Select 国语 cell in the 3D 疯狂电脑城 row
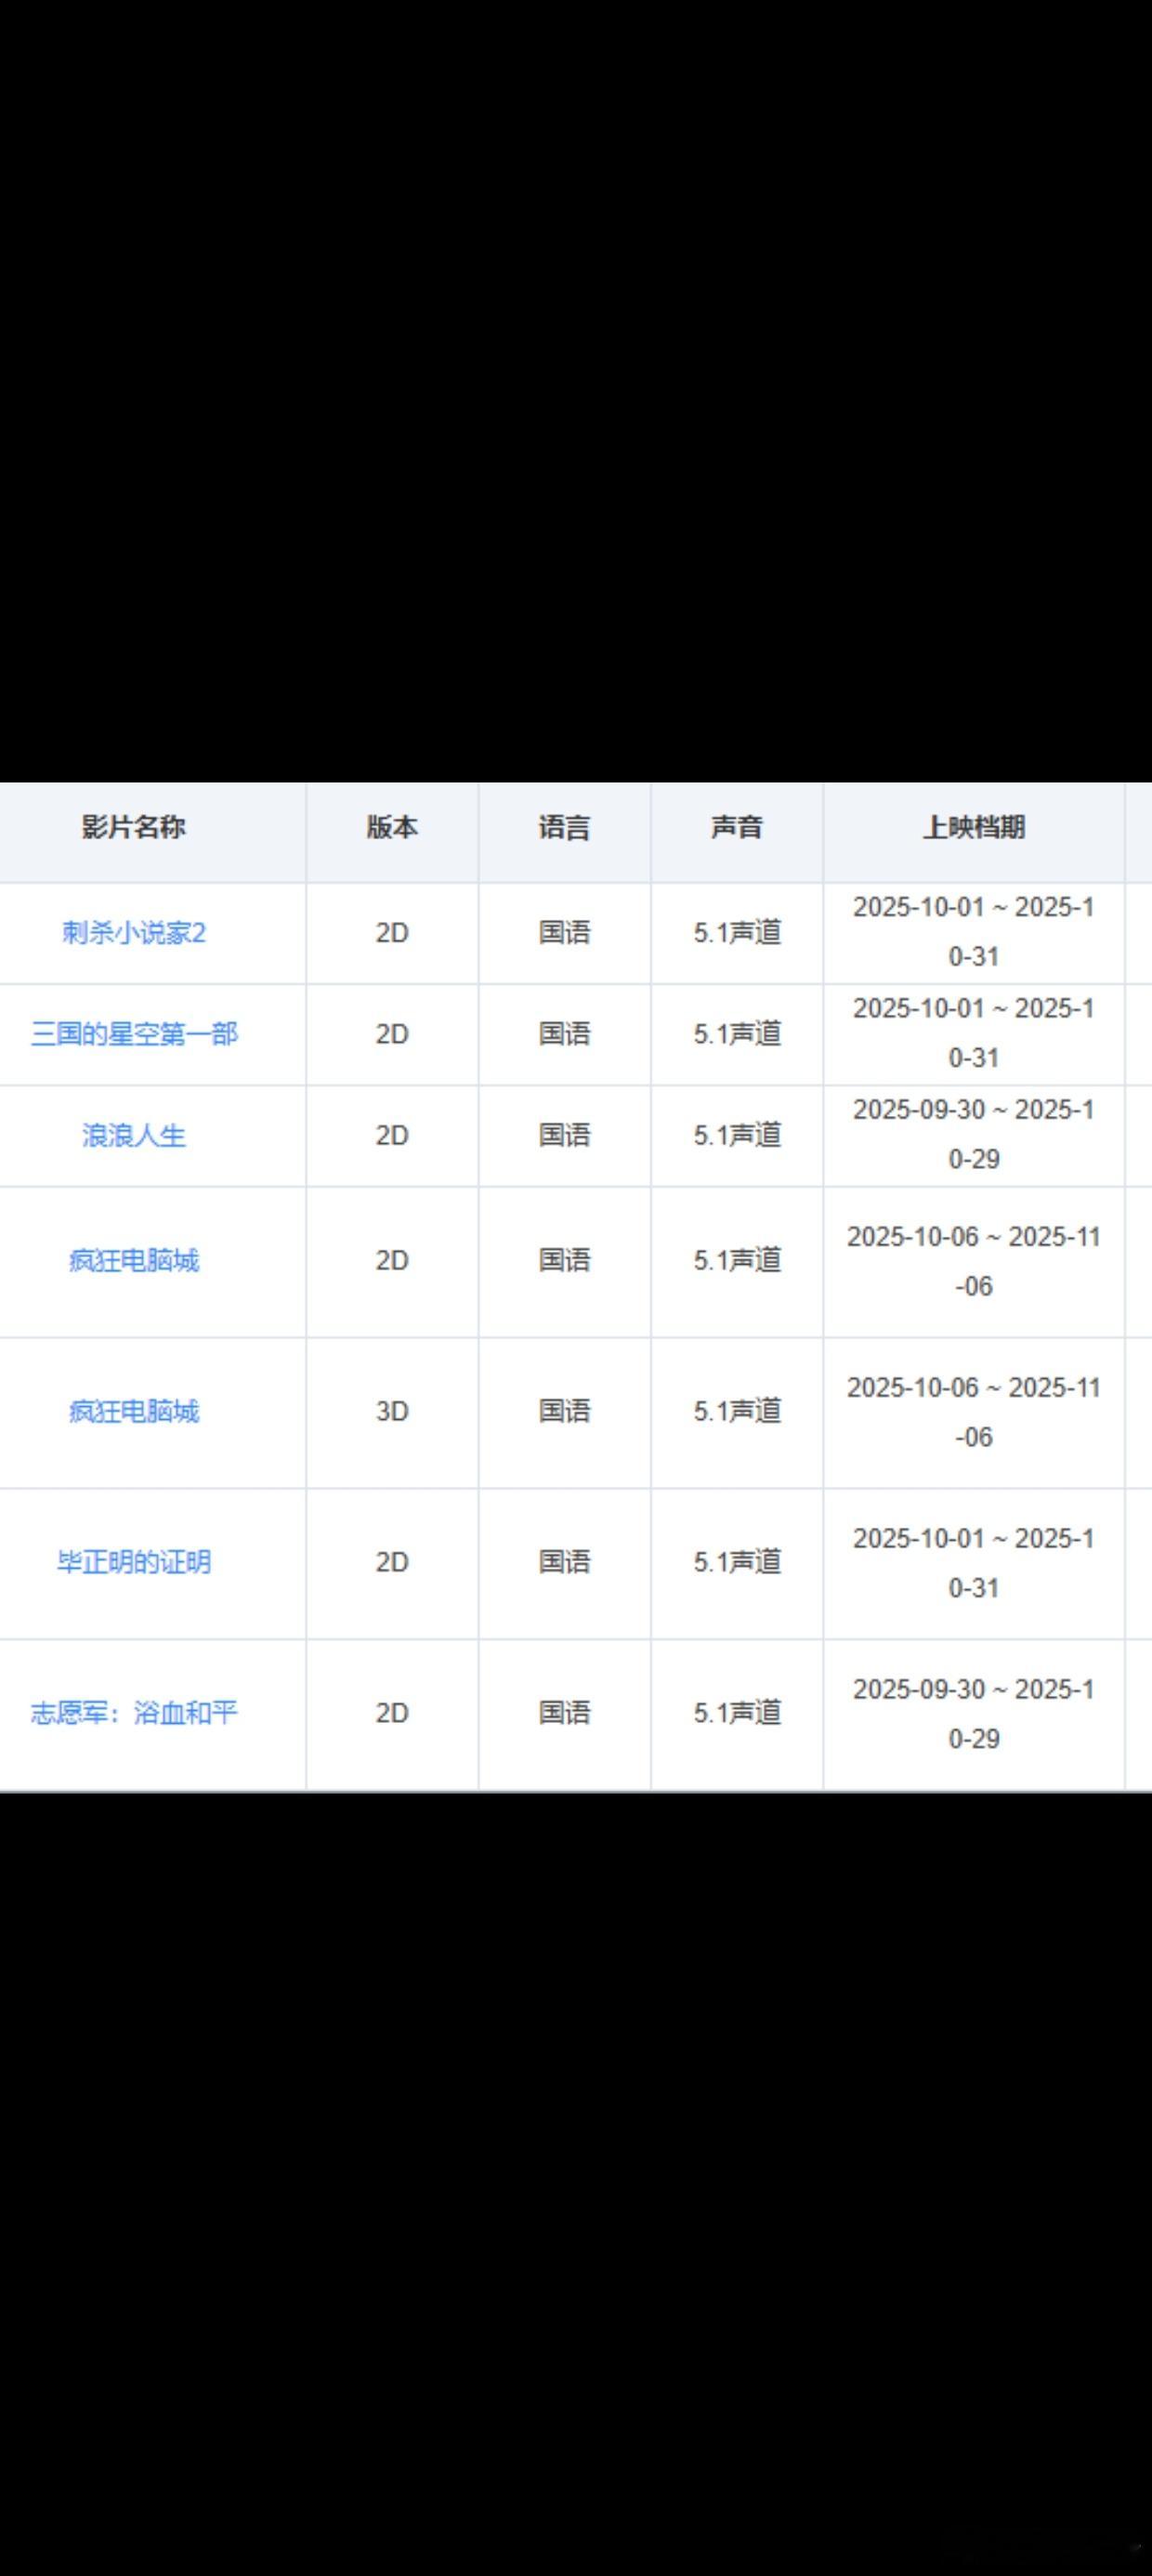This screenshot has height=2576, width=1152. coord(564,1412)
